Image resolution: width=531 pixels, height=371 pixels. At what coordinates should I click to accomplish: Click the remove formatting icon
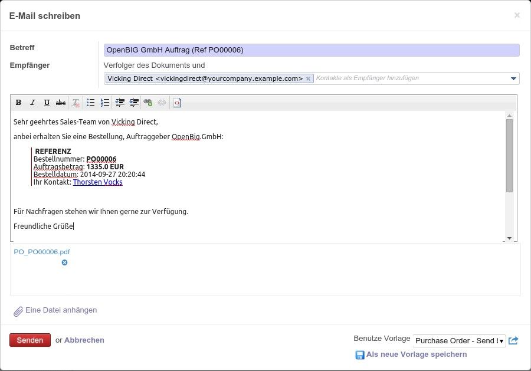tap(76, 103)
